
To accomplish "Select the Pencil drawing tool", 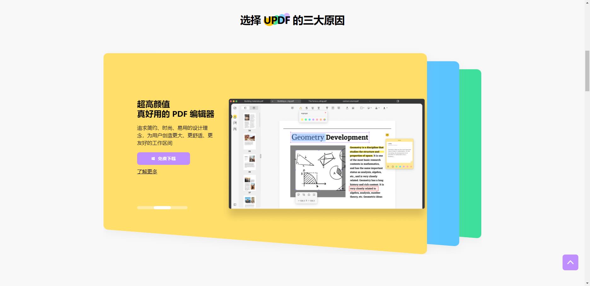I will tap(347, 108).
